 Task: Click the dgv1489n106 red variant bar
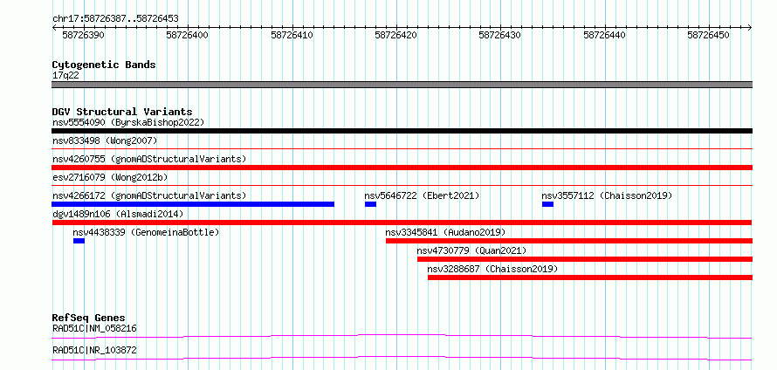tap(402, 223)
